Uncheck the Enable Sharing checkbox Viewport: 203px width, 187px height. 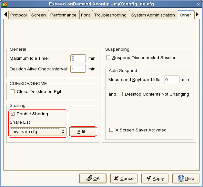[13, 114]
